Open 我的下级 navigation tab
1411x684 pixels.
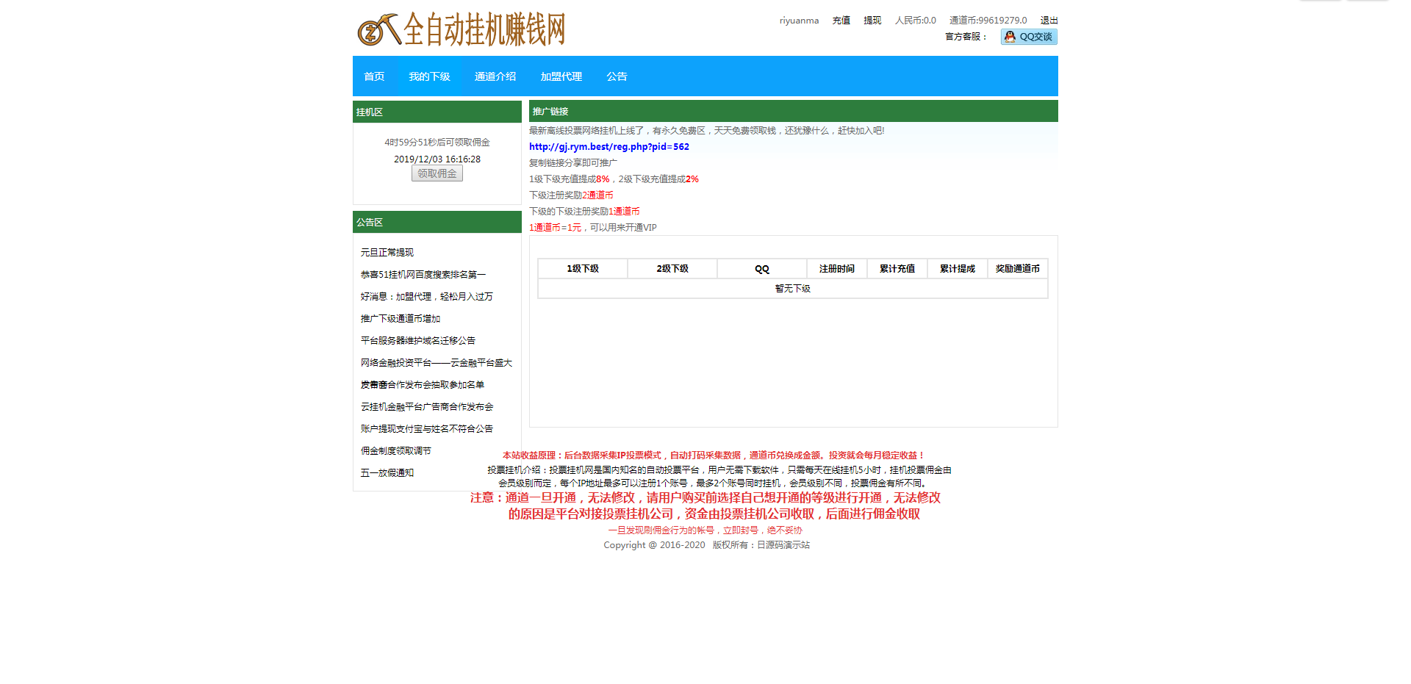pos(429,76)
